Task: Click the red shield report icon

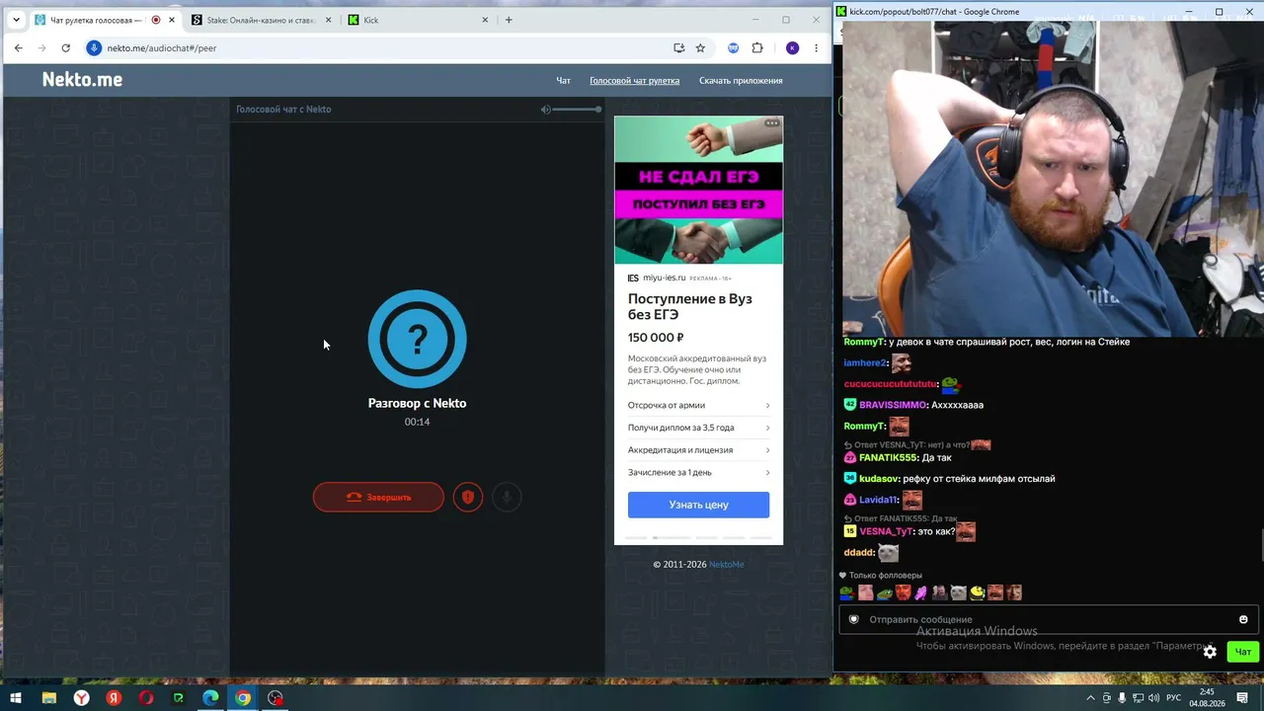Action: [x=468, y=497]
